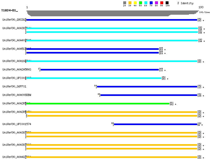Image resolution: width=212 pixels, height=159 pixels.
Task: Open the UniRef90_G6FFX1 hit label
Action: [14, 86]
